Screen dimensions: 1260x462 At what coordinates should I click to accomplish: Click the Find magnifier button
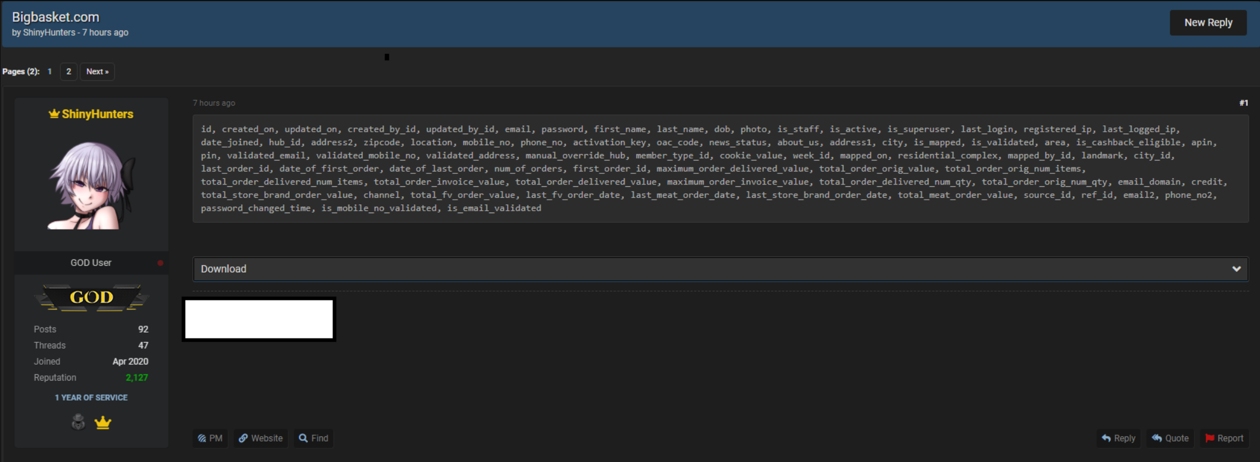[x=313, y=438]
